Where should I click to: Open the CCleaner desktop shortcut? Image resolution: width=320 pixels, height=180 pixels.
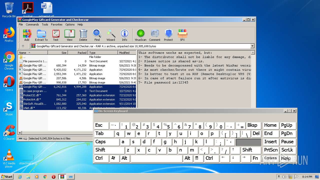click(x=9, y=132)
